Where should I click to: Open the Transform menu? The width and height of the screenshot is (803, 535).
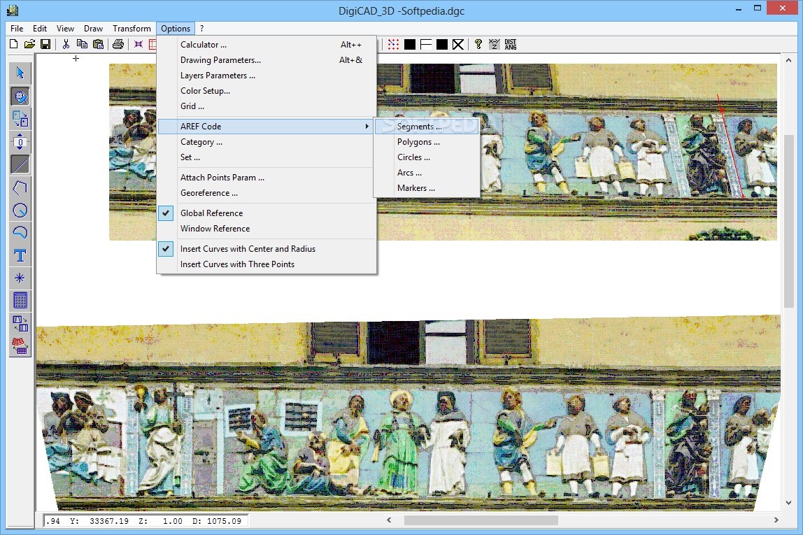click(132, 29)
